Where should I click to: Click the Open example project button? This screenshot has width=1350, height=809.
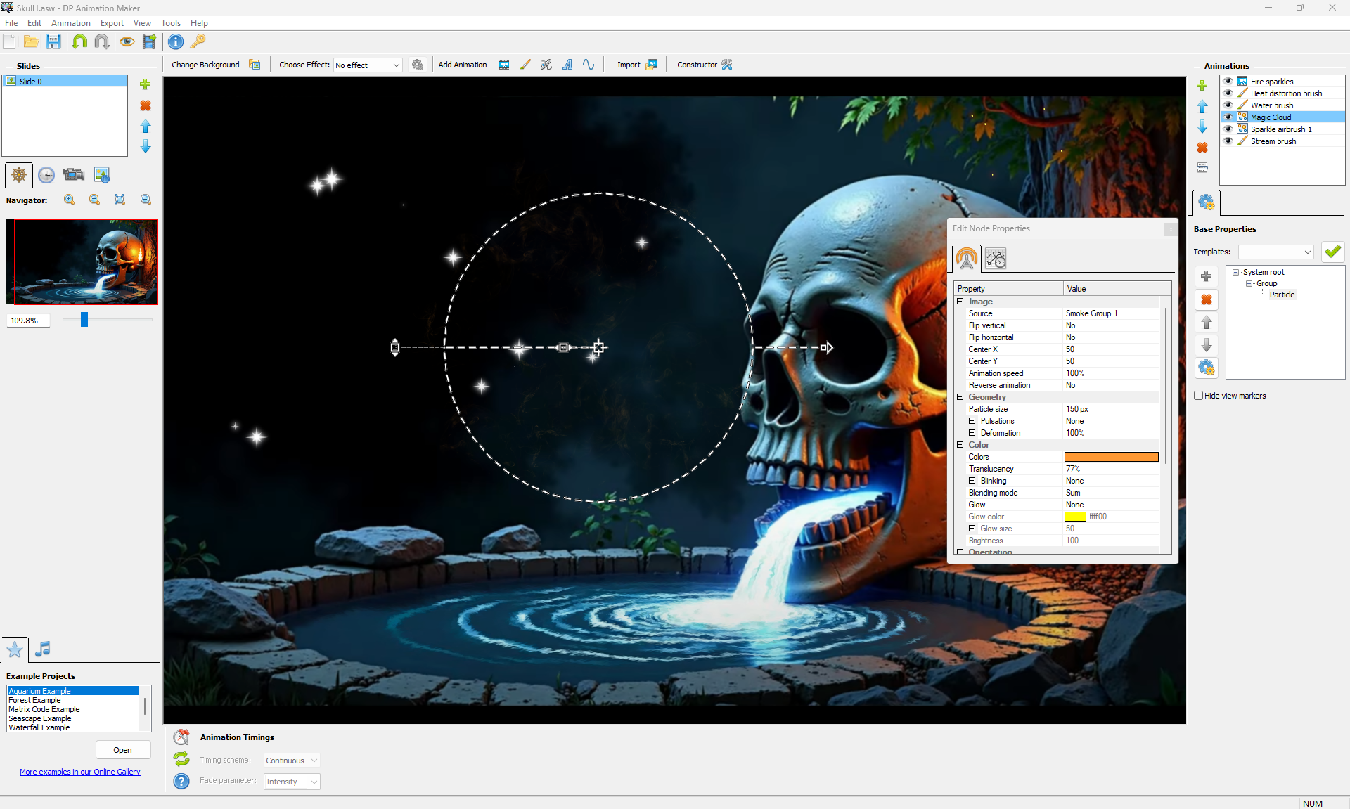[x=122, y=750]
